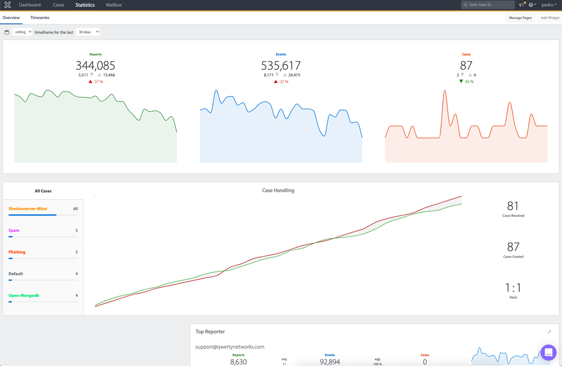Click the Enter Case ID search field

tap(488, 4)
